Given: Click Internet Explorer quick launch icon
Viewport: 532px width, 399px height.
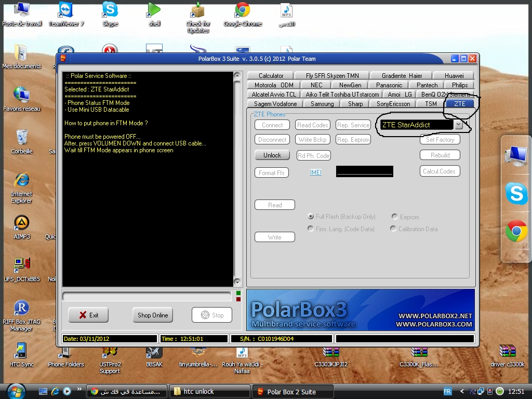Looking at the screenshot, I should point(55,391).
